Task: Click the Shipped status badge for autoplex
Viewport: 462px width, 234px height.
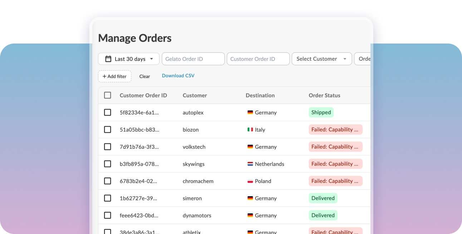Action: 321,112
